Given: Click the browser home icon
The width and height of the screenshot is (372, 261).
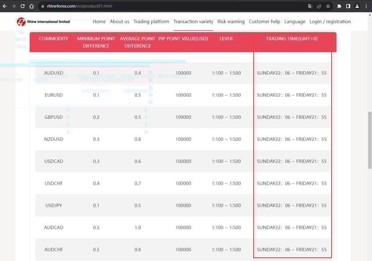Looking at the screenshot, I should (31, 6).
